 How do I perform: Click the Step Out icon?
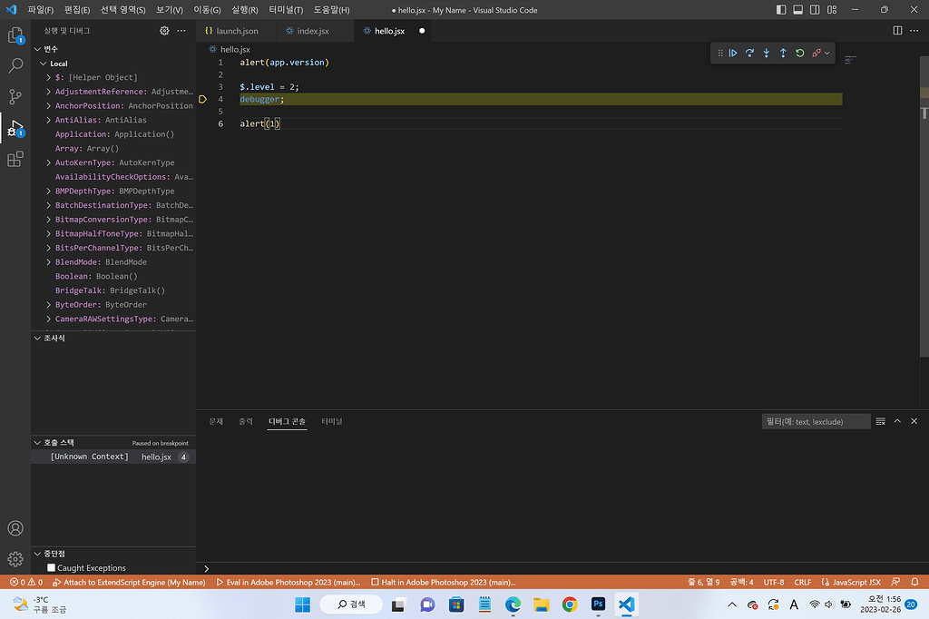(783, 53)
